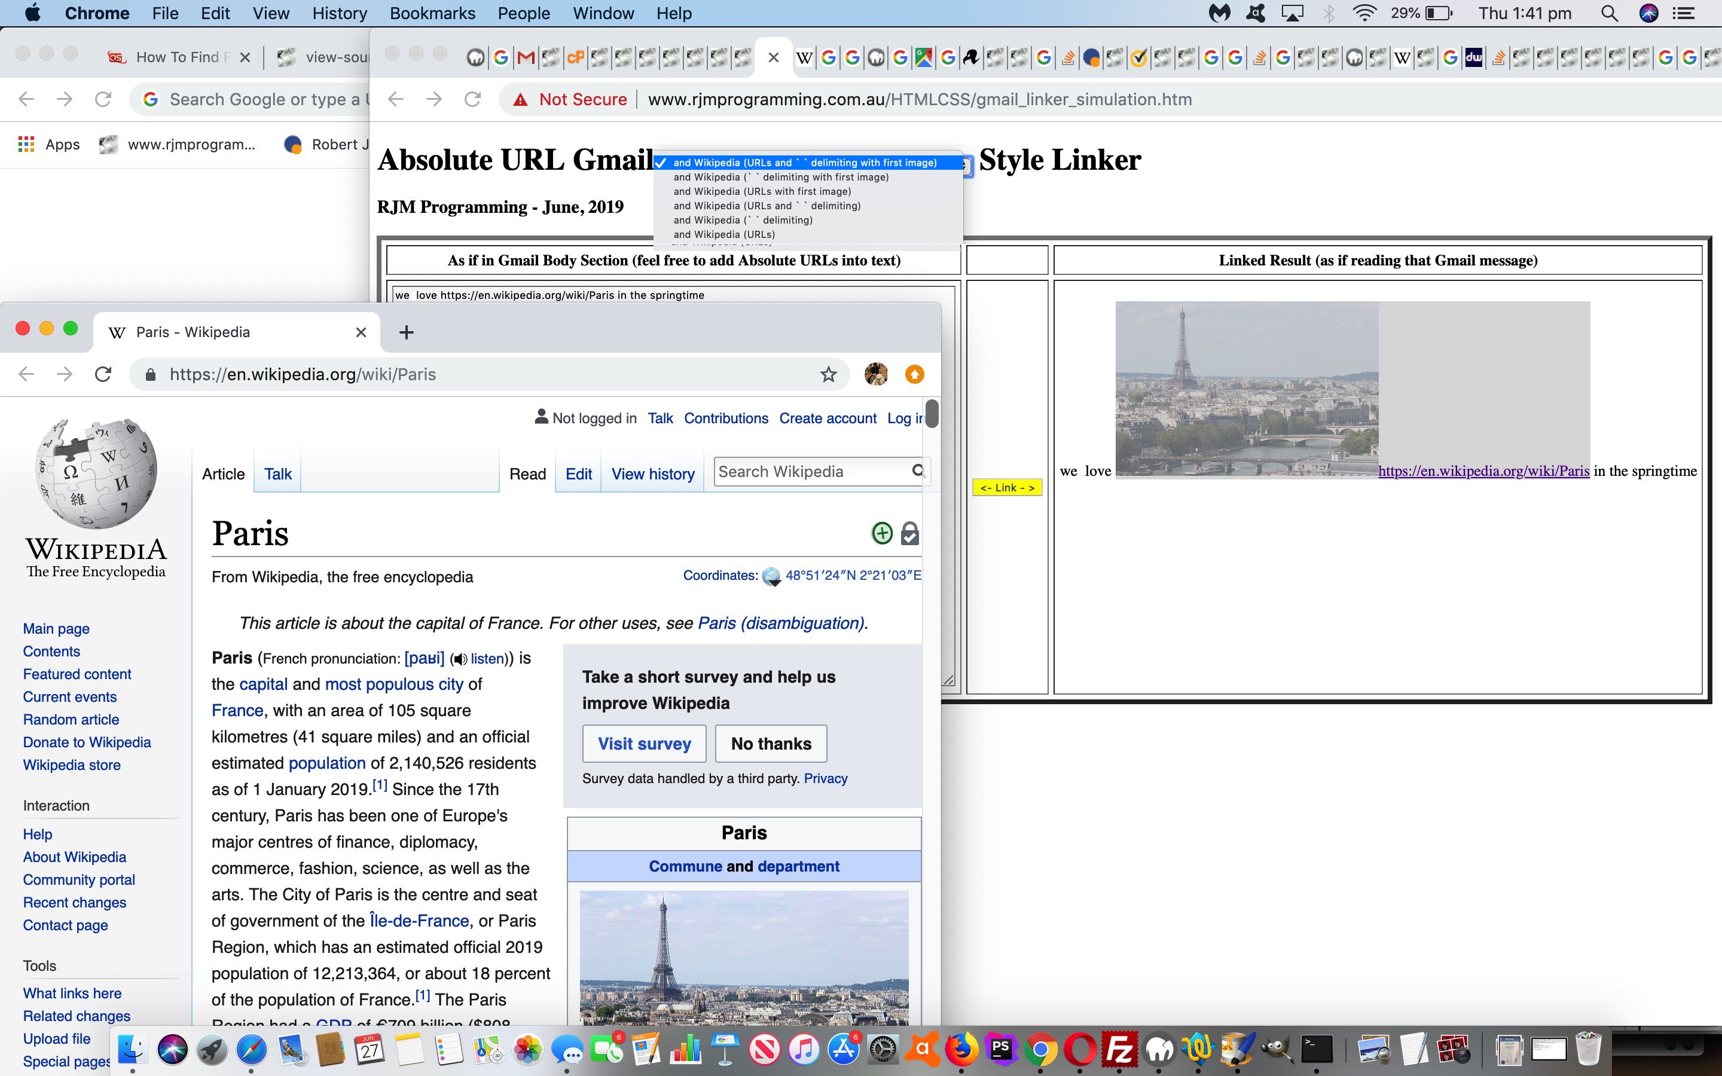Open Notification Center list icon
Viewport: 1722px width, 1076px height.
(1683, 13)
